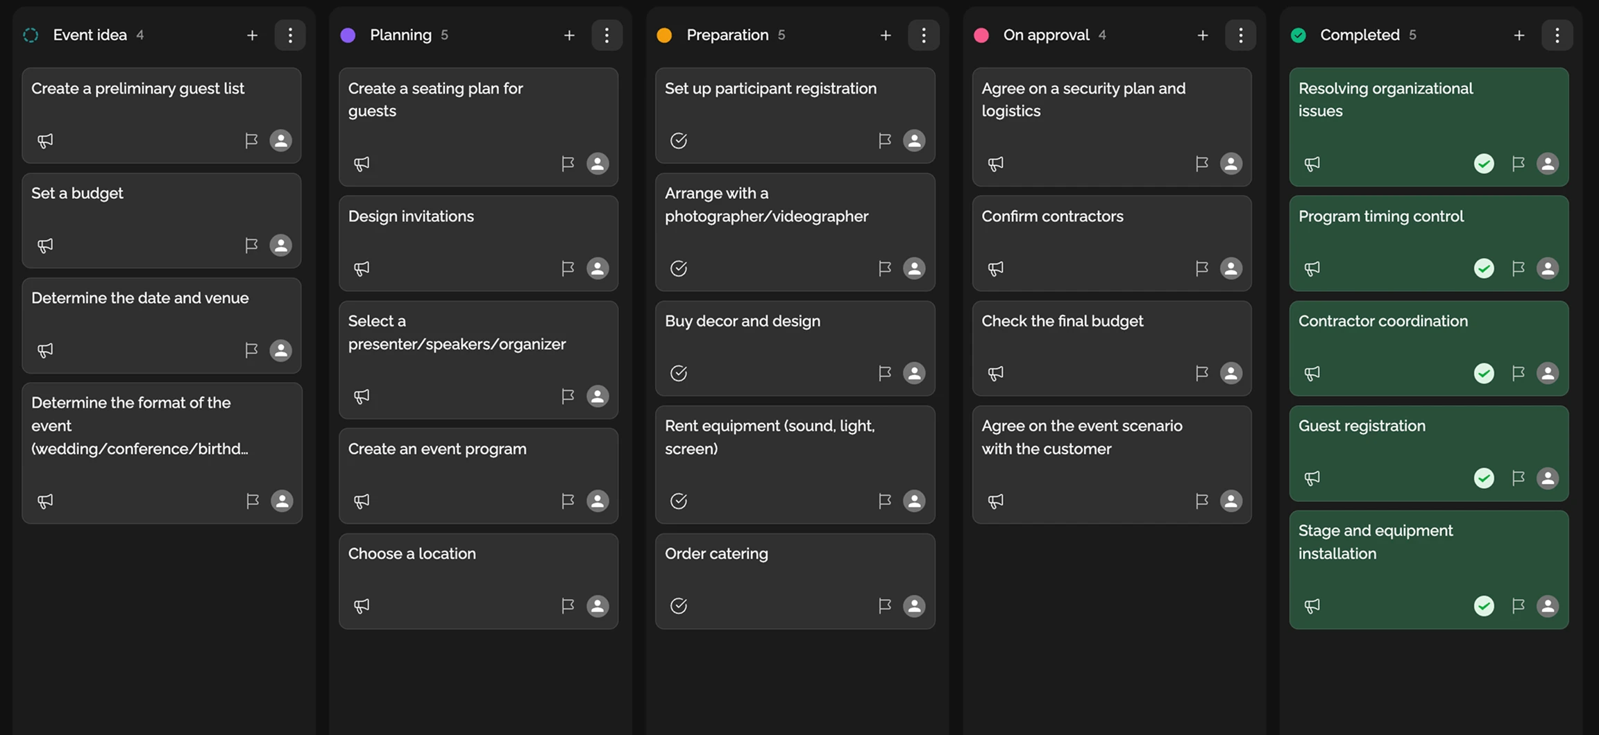Expand the Completed column options menu
1599x735 pixels.
click(x=1557, y=35)
